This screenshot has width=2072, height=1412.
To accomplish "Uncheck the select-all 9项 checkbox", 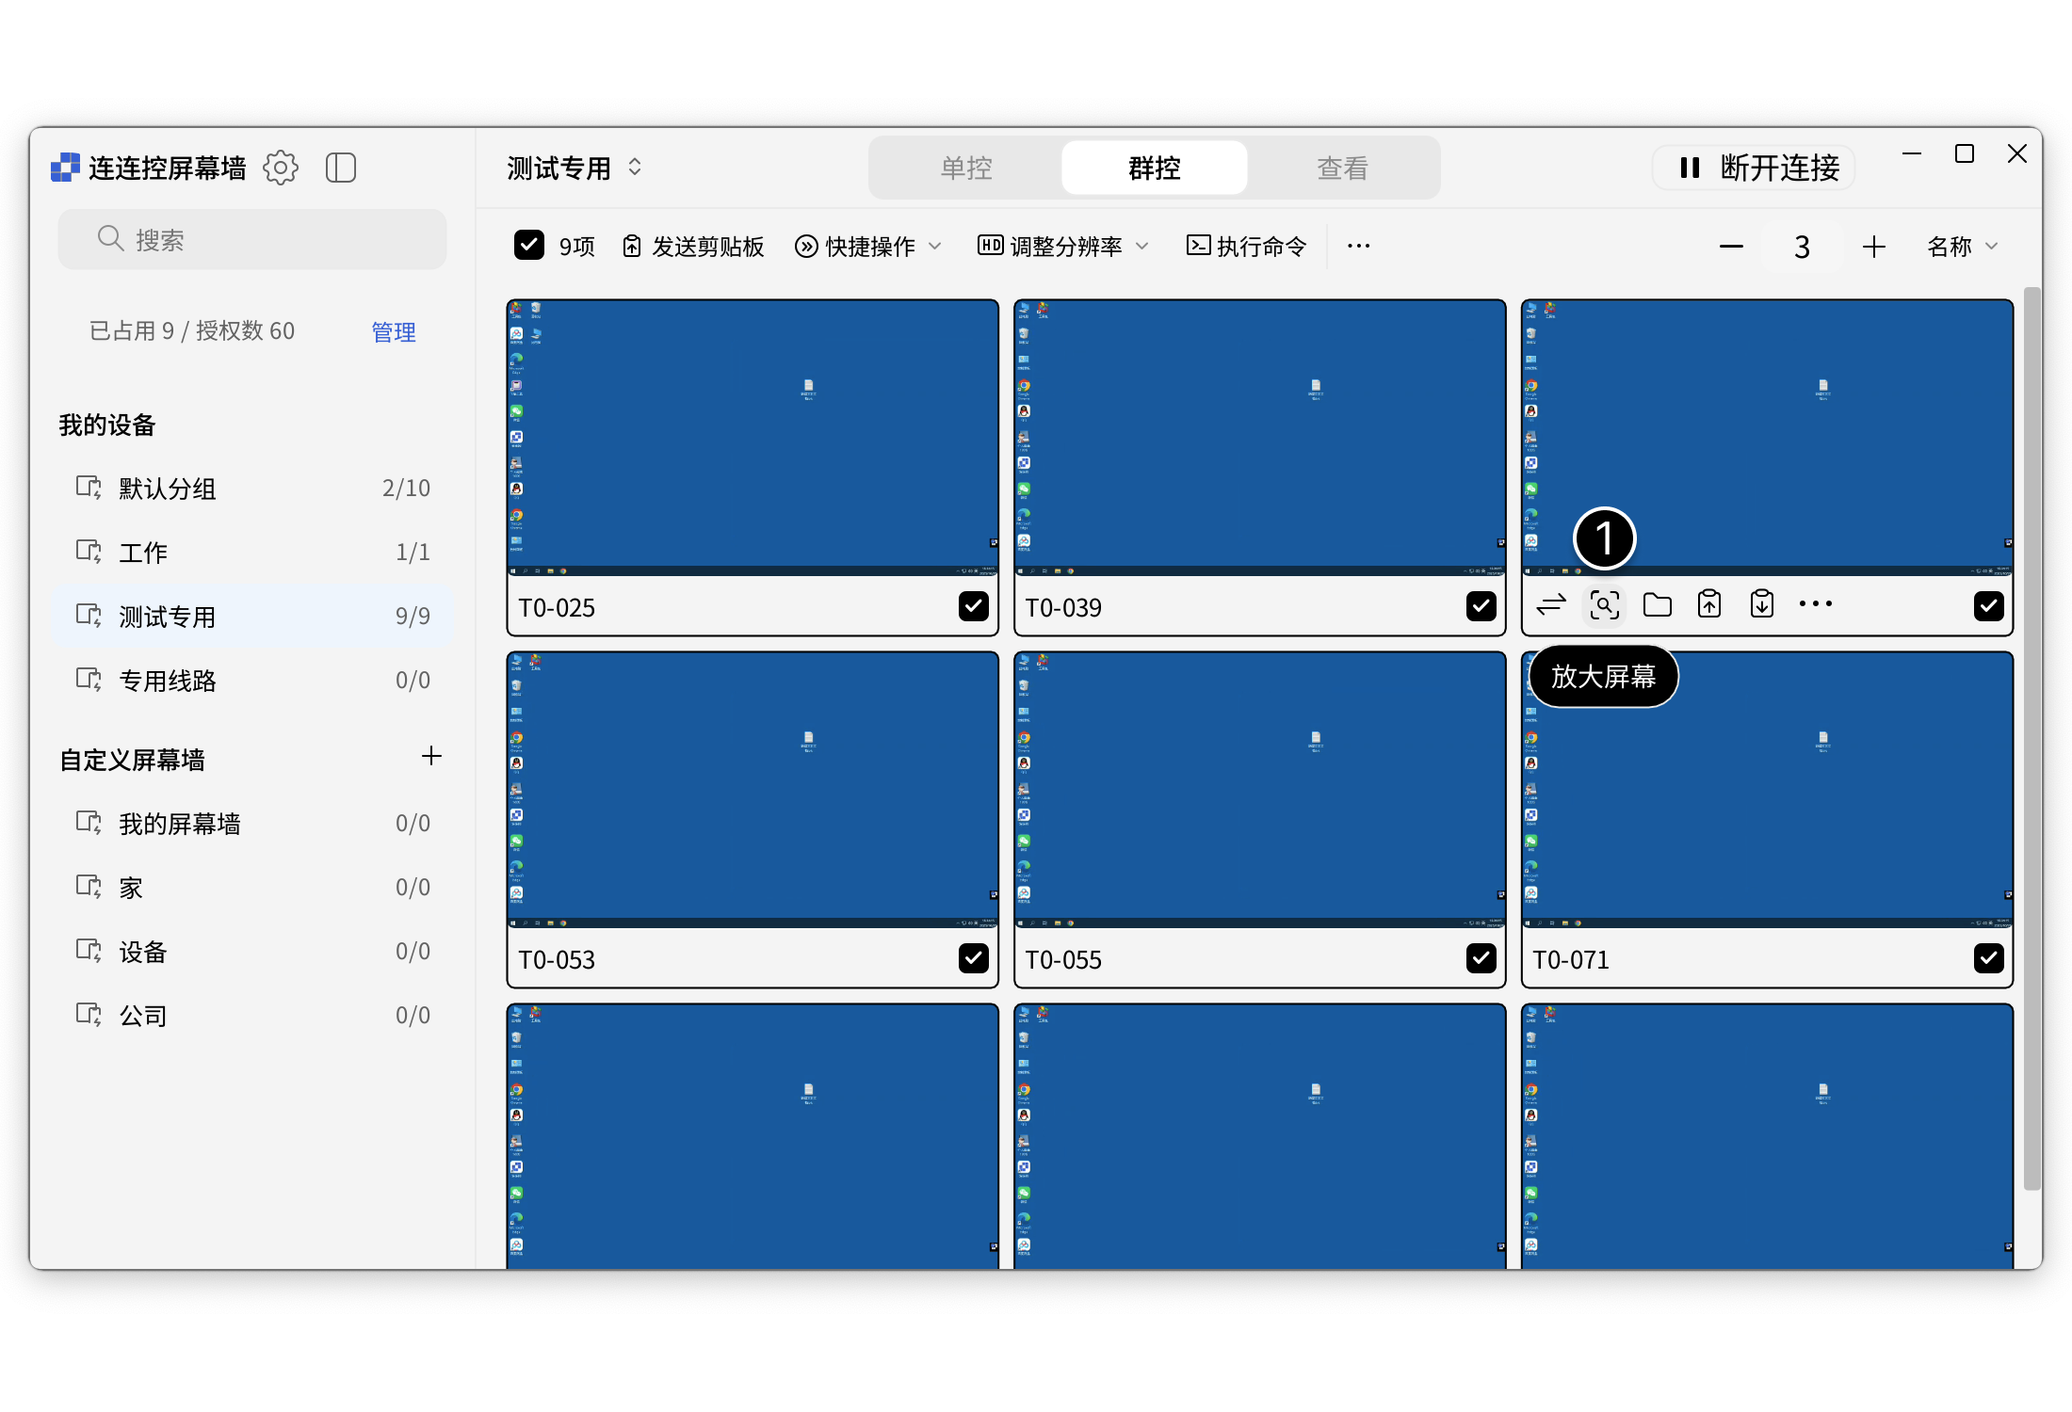I will coord(529,245).
